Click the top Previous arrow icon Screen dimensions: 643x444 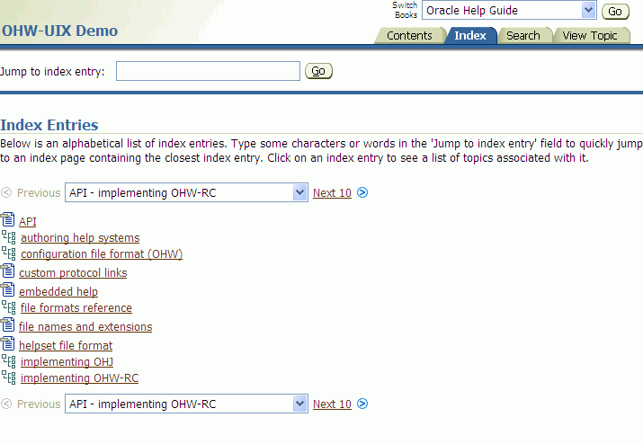pos(6,192)
